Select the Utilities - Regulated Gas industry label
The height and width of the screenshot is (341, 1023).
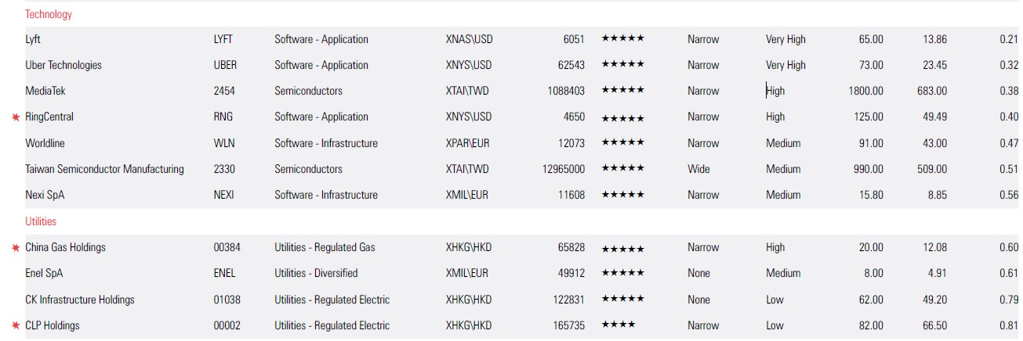click(x=325, y=247)
